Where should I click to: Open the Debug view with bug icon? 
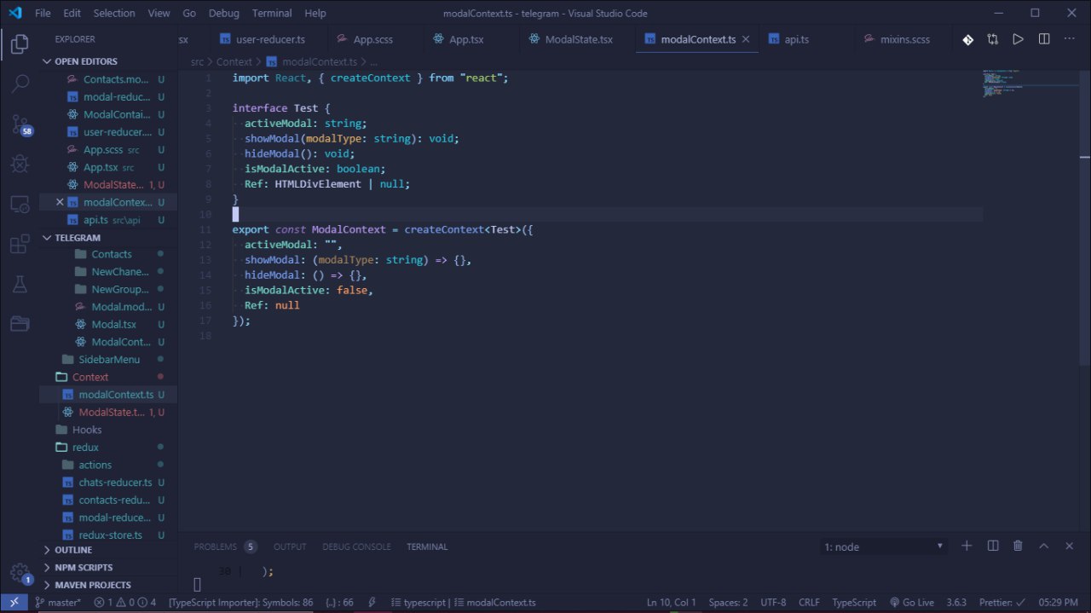click(20, 164)
